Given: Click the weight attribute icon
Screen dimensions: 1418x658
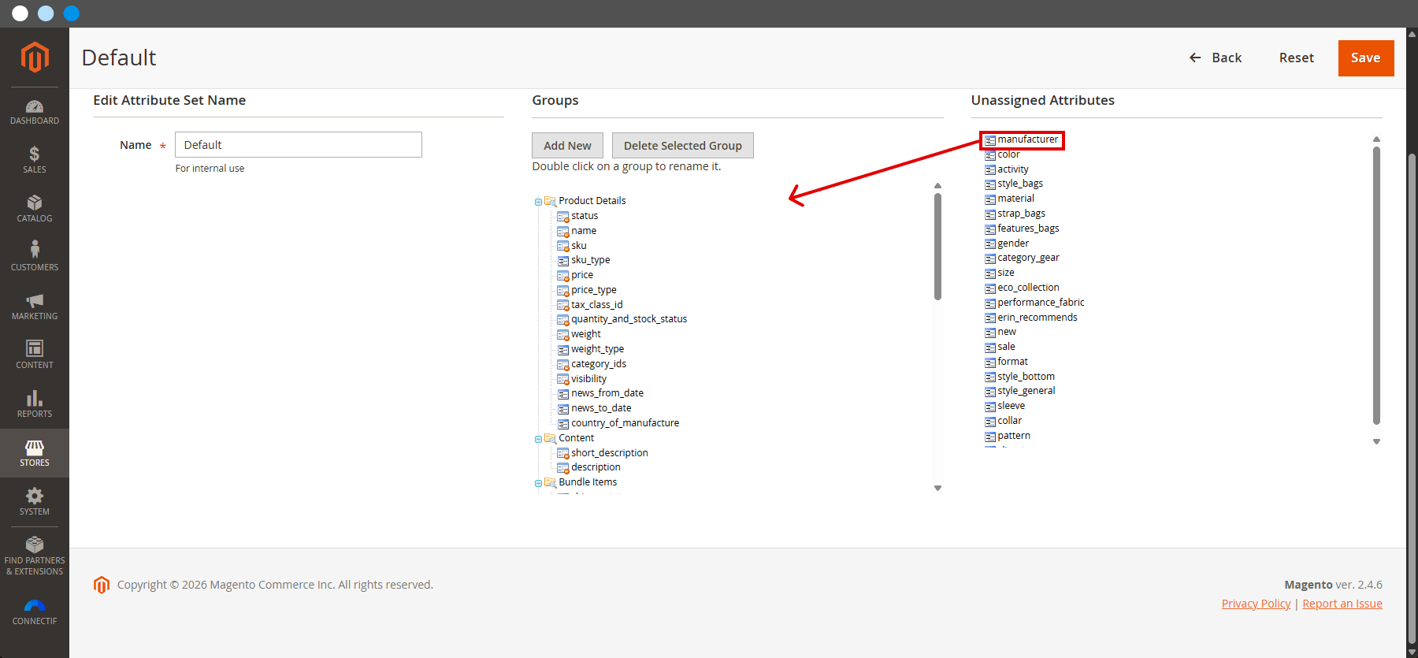Looking at the screenshot, I should tap(563, 335).
